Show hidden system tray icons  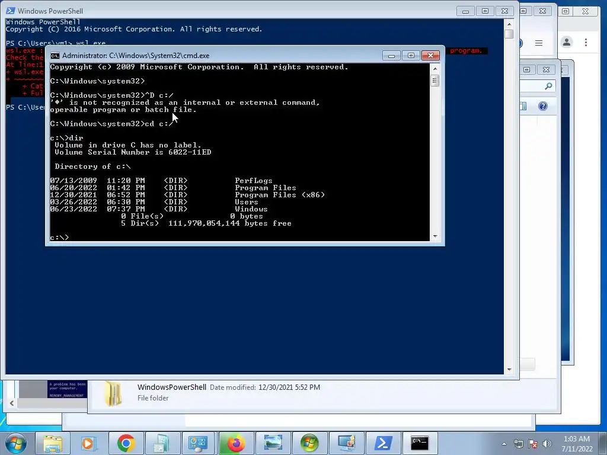point(504,444)
